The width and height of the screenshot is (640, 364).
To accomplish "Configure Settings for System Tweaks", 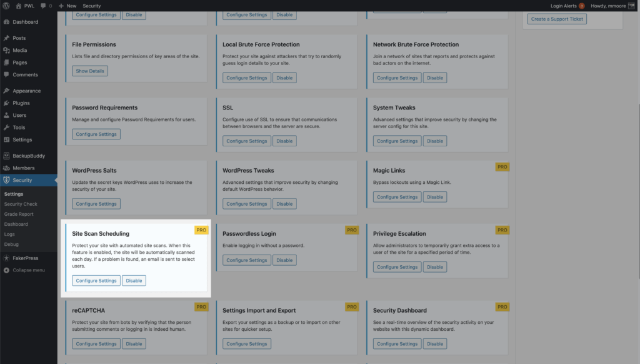I will pos(397,141).
